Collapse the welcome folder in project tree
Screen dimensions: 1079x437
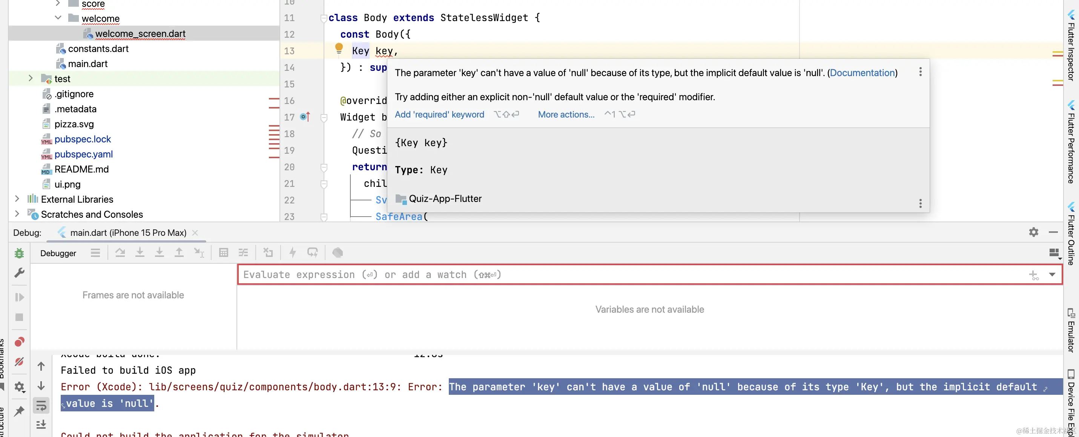point(58,18)
